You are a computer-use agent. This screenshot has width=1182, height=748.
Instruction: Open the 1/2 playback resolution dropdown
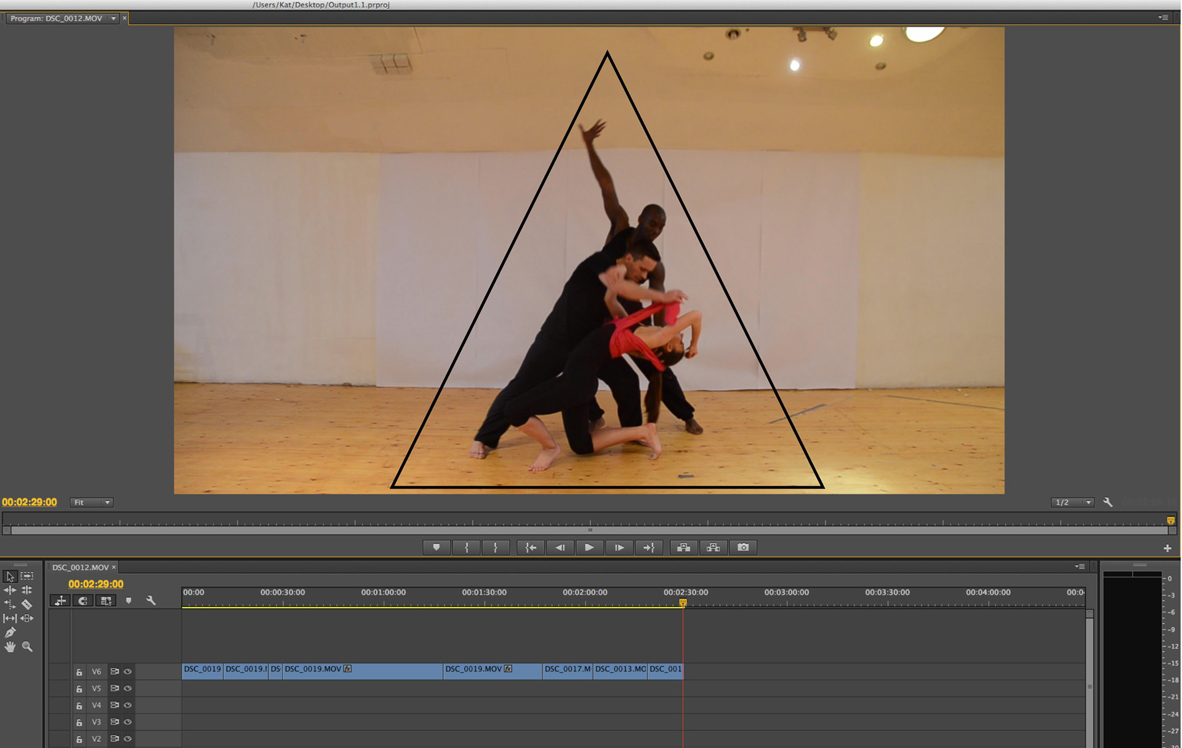[1072, 502]
